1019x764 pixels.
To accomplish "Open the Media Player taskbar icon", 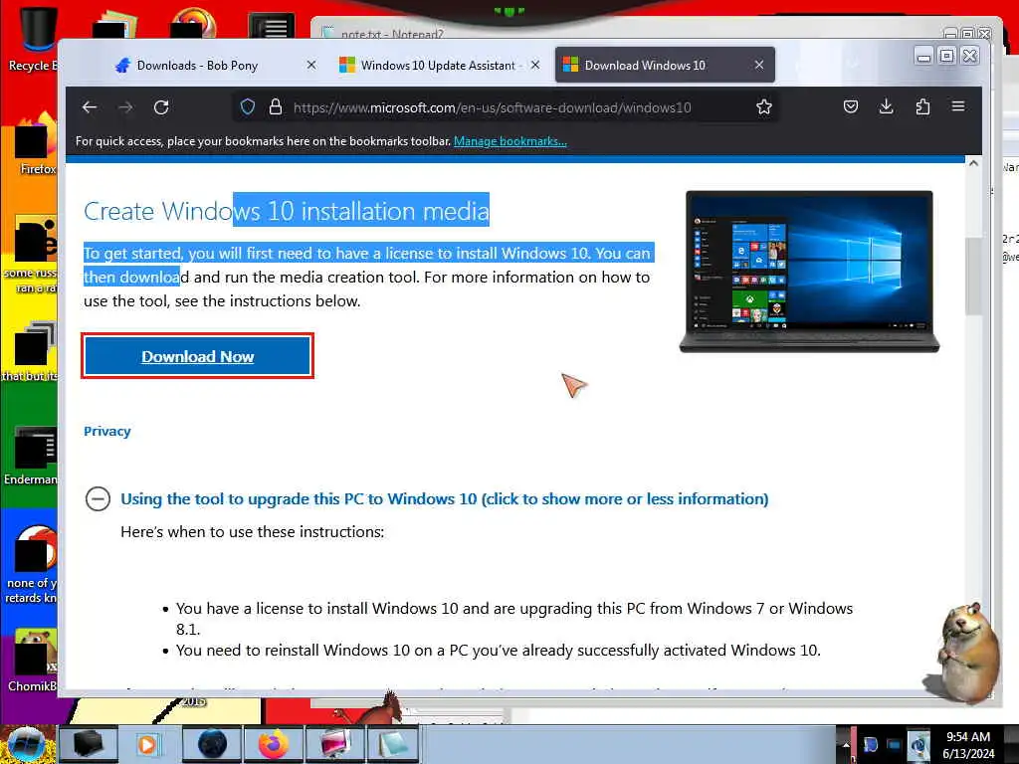I will point(148,744).
